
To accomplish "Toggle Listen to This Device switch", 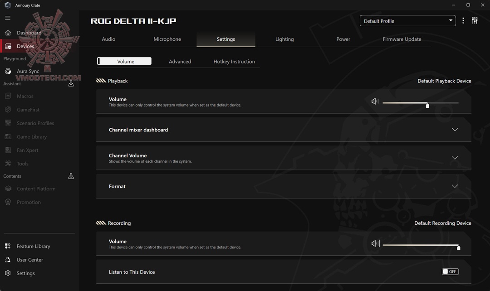I will coord(450,272).
